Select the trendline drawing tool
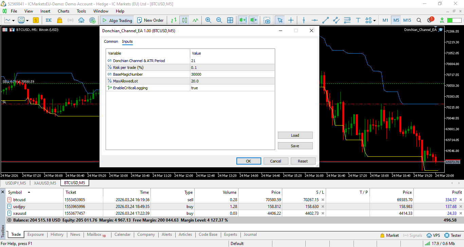 tap(326, 20)
